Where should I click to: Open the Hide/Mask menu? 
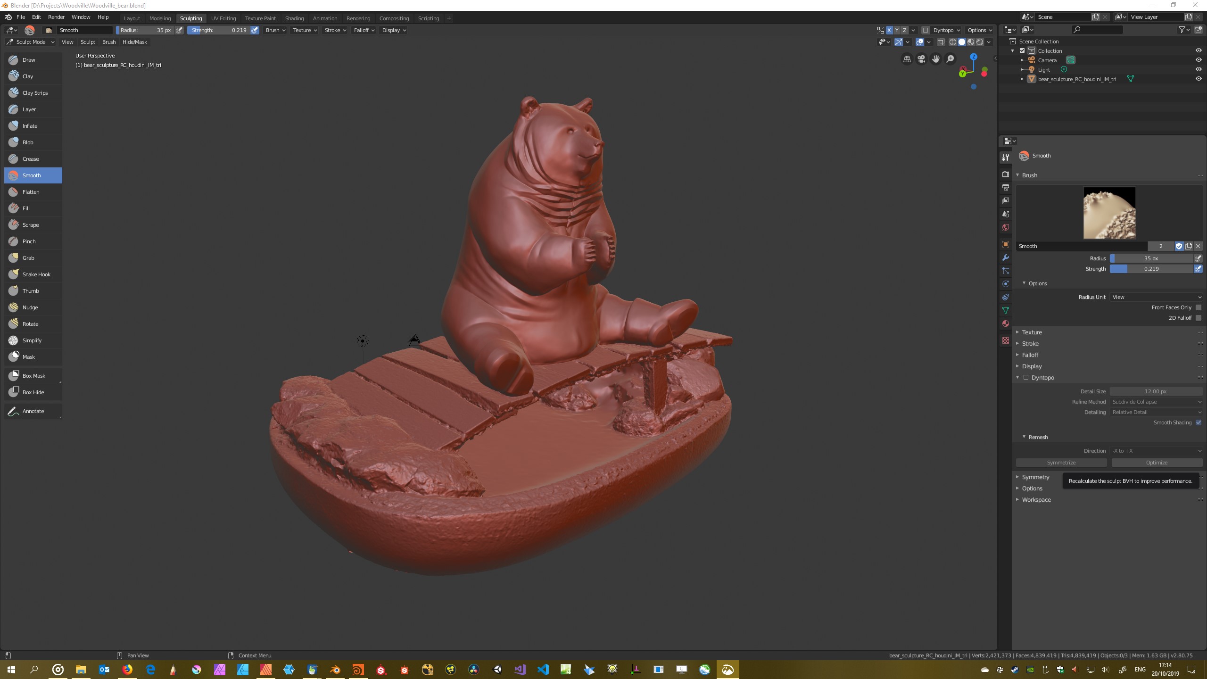(135, 42)
